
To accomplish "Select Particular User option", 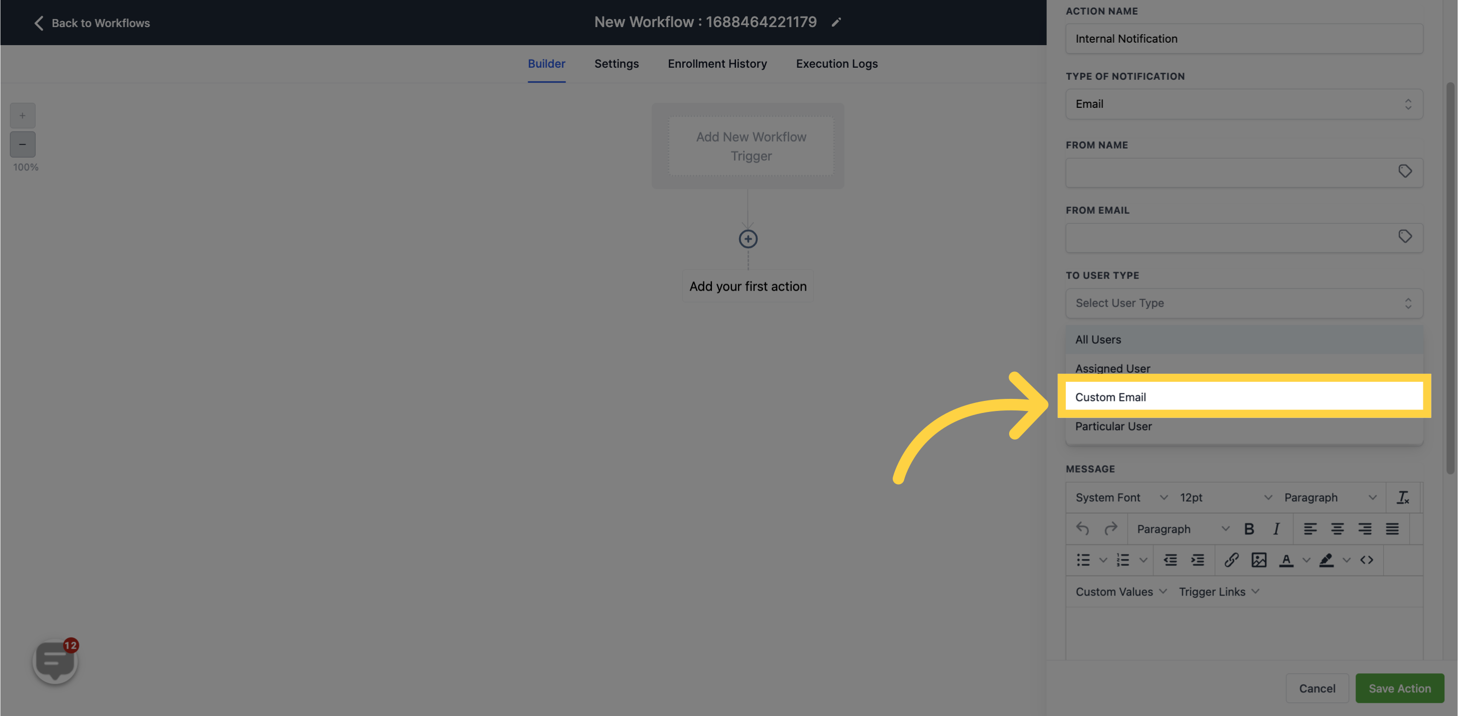I will click(x=1114, y=426).
